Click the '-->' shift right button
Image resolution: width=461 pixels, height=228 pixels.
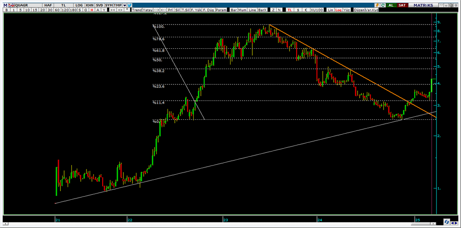[156, 10]
